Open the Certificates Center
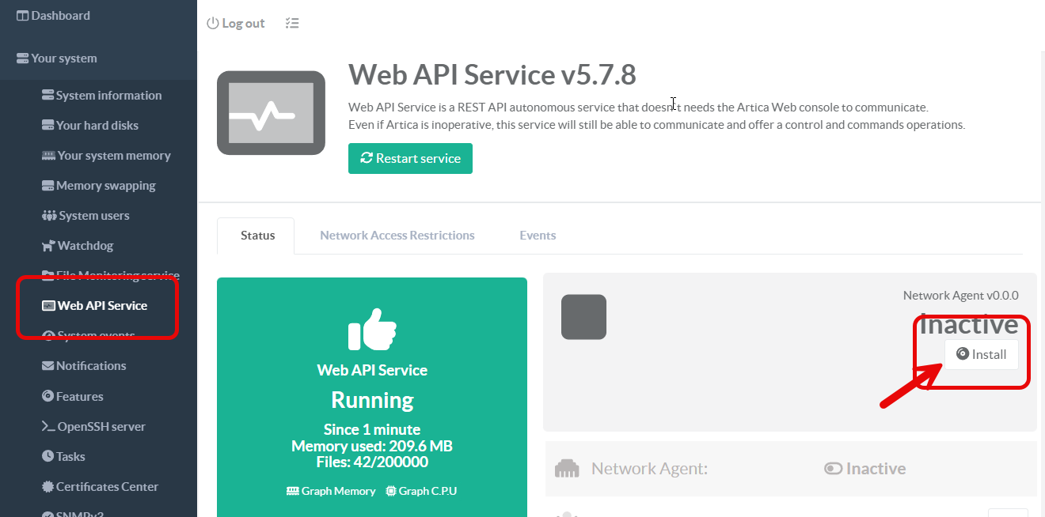1045x517 pixels. tap(107, 487)
